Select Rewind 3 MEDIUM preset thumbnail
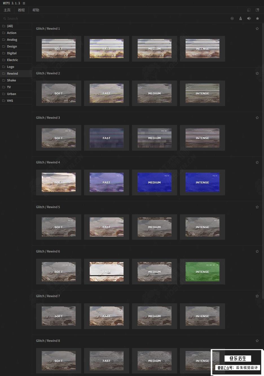 coord(155,138)
